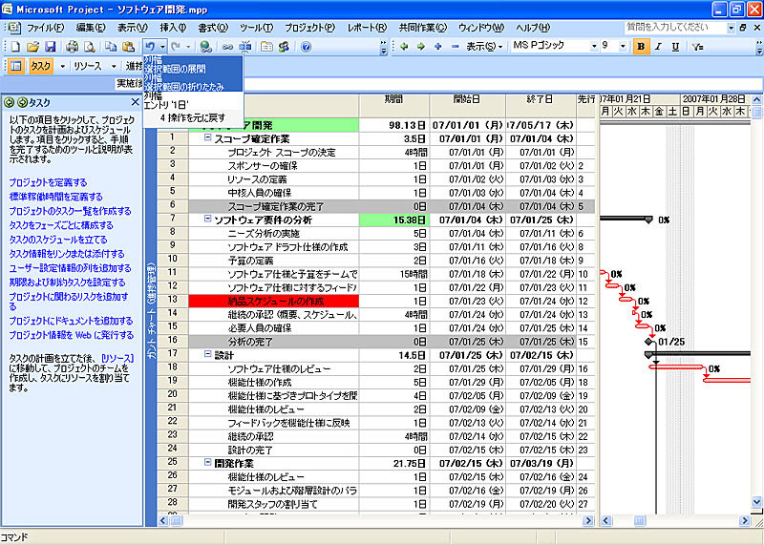Close the タスク side pane
The height and width of the screenshot is (545, 764).
[136, 102]
